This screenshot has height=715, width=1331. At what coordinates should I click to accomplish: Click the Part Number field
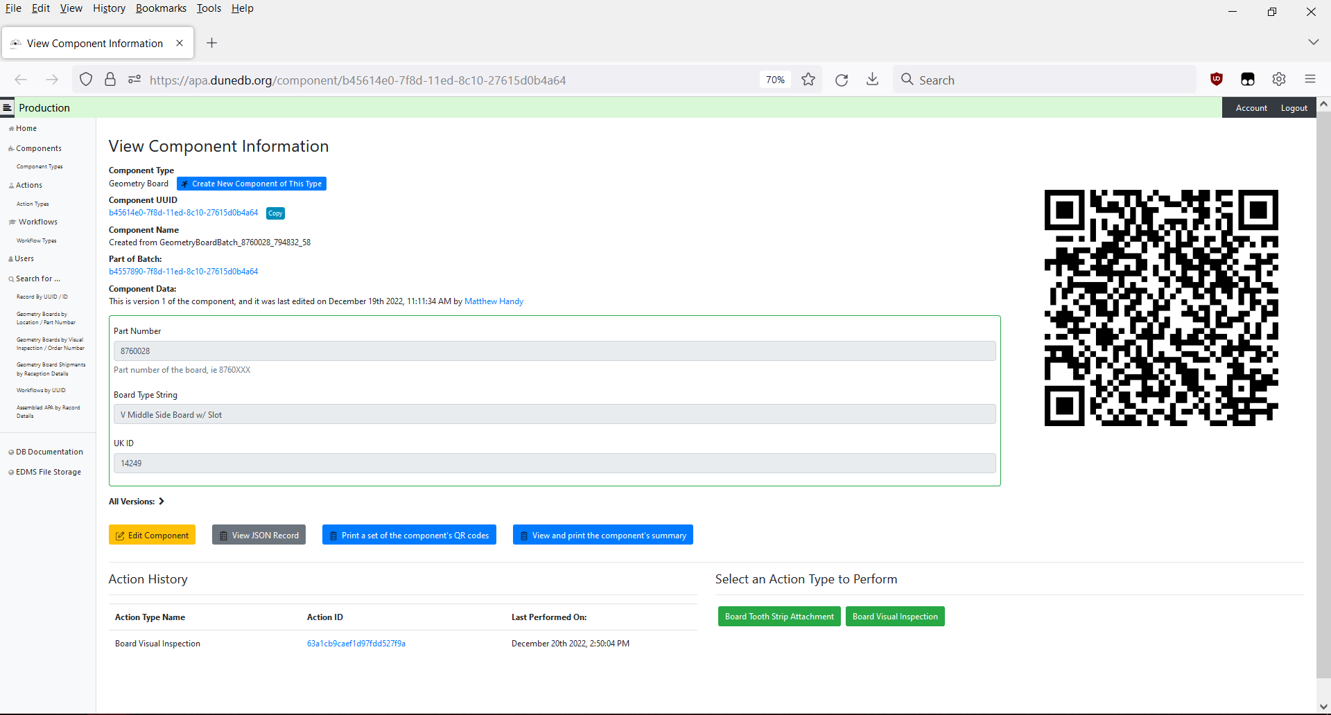tap(555, 351)
